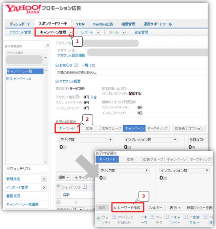Collapse the left sidebar with double-chevron icon

tap(48, 46)
